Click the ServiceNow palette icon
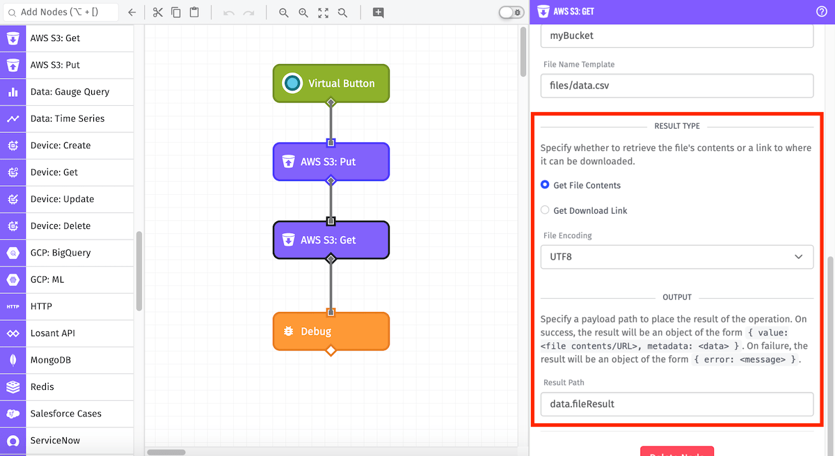The width and height of the screenshot is (835, 456). [x=13, y=441]
